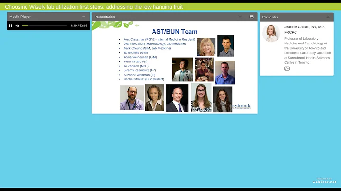Minimize the Presenter panel
The height and width of the screenshot is (191, 341).
click(x=328, y=17)
